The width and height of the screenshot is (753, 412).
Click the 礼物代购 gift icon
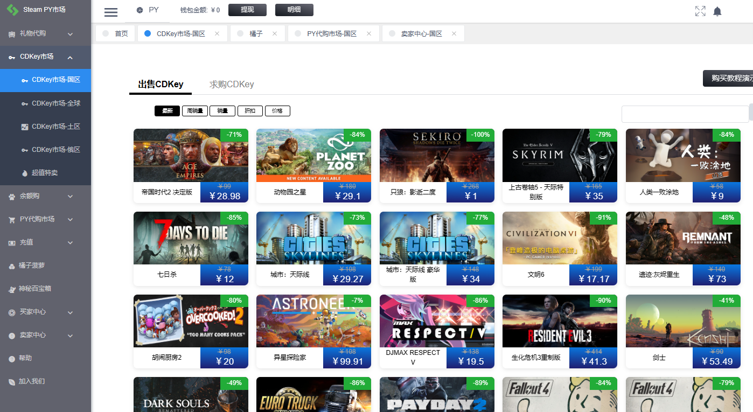12,34
